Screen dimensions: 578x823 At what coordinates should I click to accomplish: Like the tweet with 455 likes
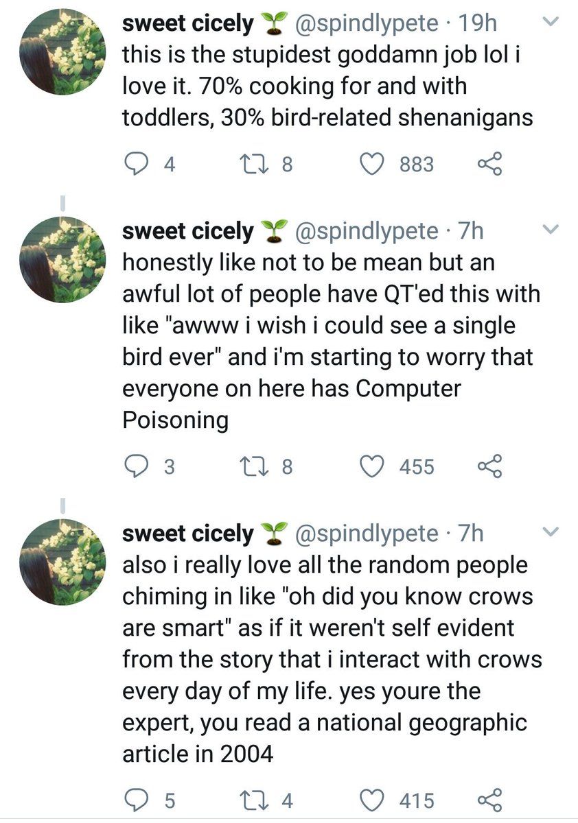373,466
